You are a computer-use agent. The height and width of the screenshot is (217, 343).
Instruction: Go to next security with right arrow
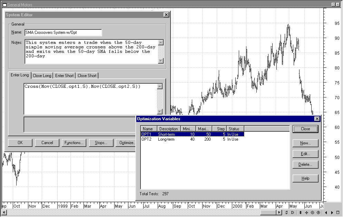point(332,213)
